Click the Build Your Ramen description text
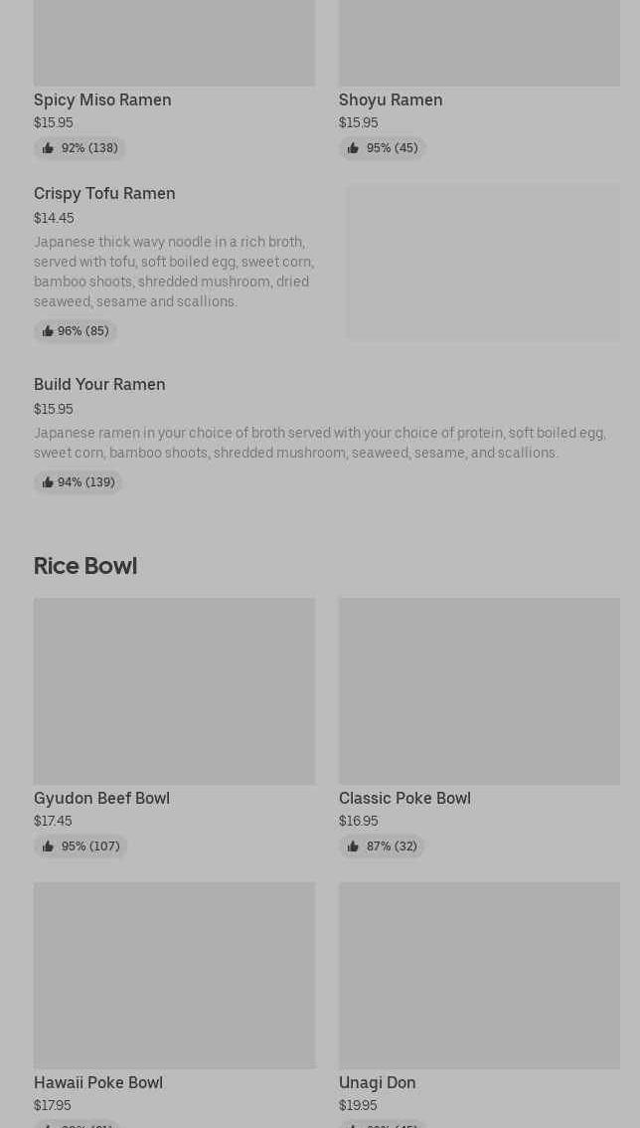 319,443
